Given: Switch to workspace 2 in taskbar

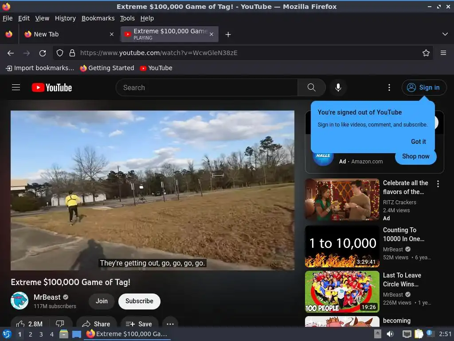Looking at the screenshot, I should [31, 334].
